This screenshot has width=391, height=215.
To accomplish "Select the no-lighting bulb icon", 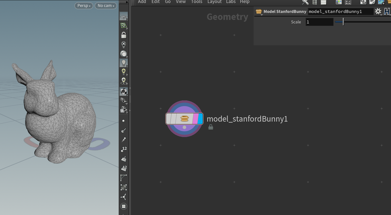I will click(124, 45).
